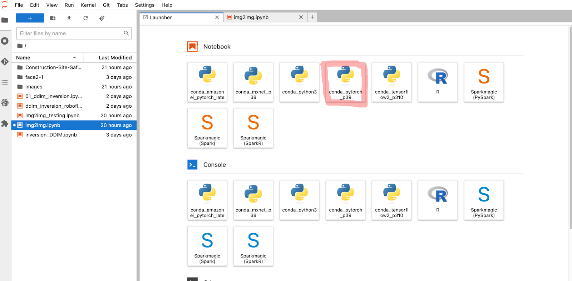Create Sparkmagic (Spark) notebook

click(207, 128)
